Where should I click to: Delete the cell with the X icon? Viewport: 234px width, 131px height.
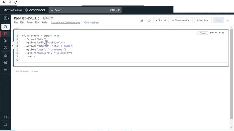[x=223, y=33]
